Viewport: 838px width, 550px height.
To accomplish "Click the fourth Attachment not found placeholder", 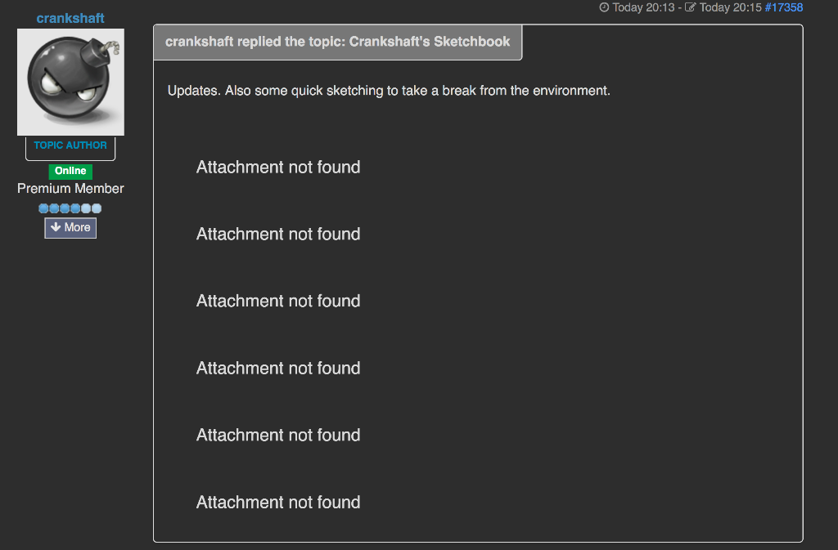I will click(278, 368).
